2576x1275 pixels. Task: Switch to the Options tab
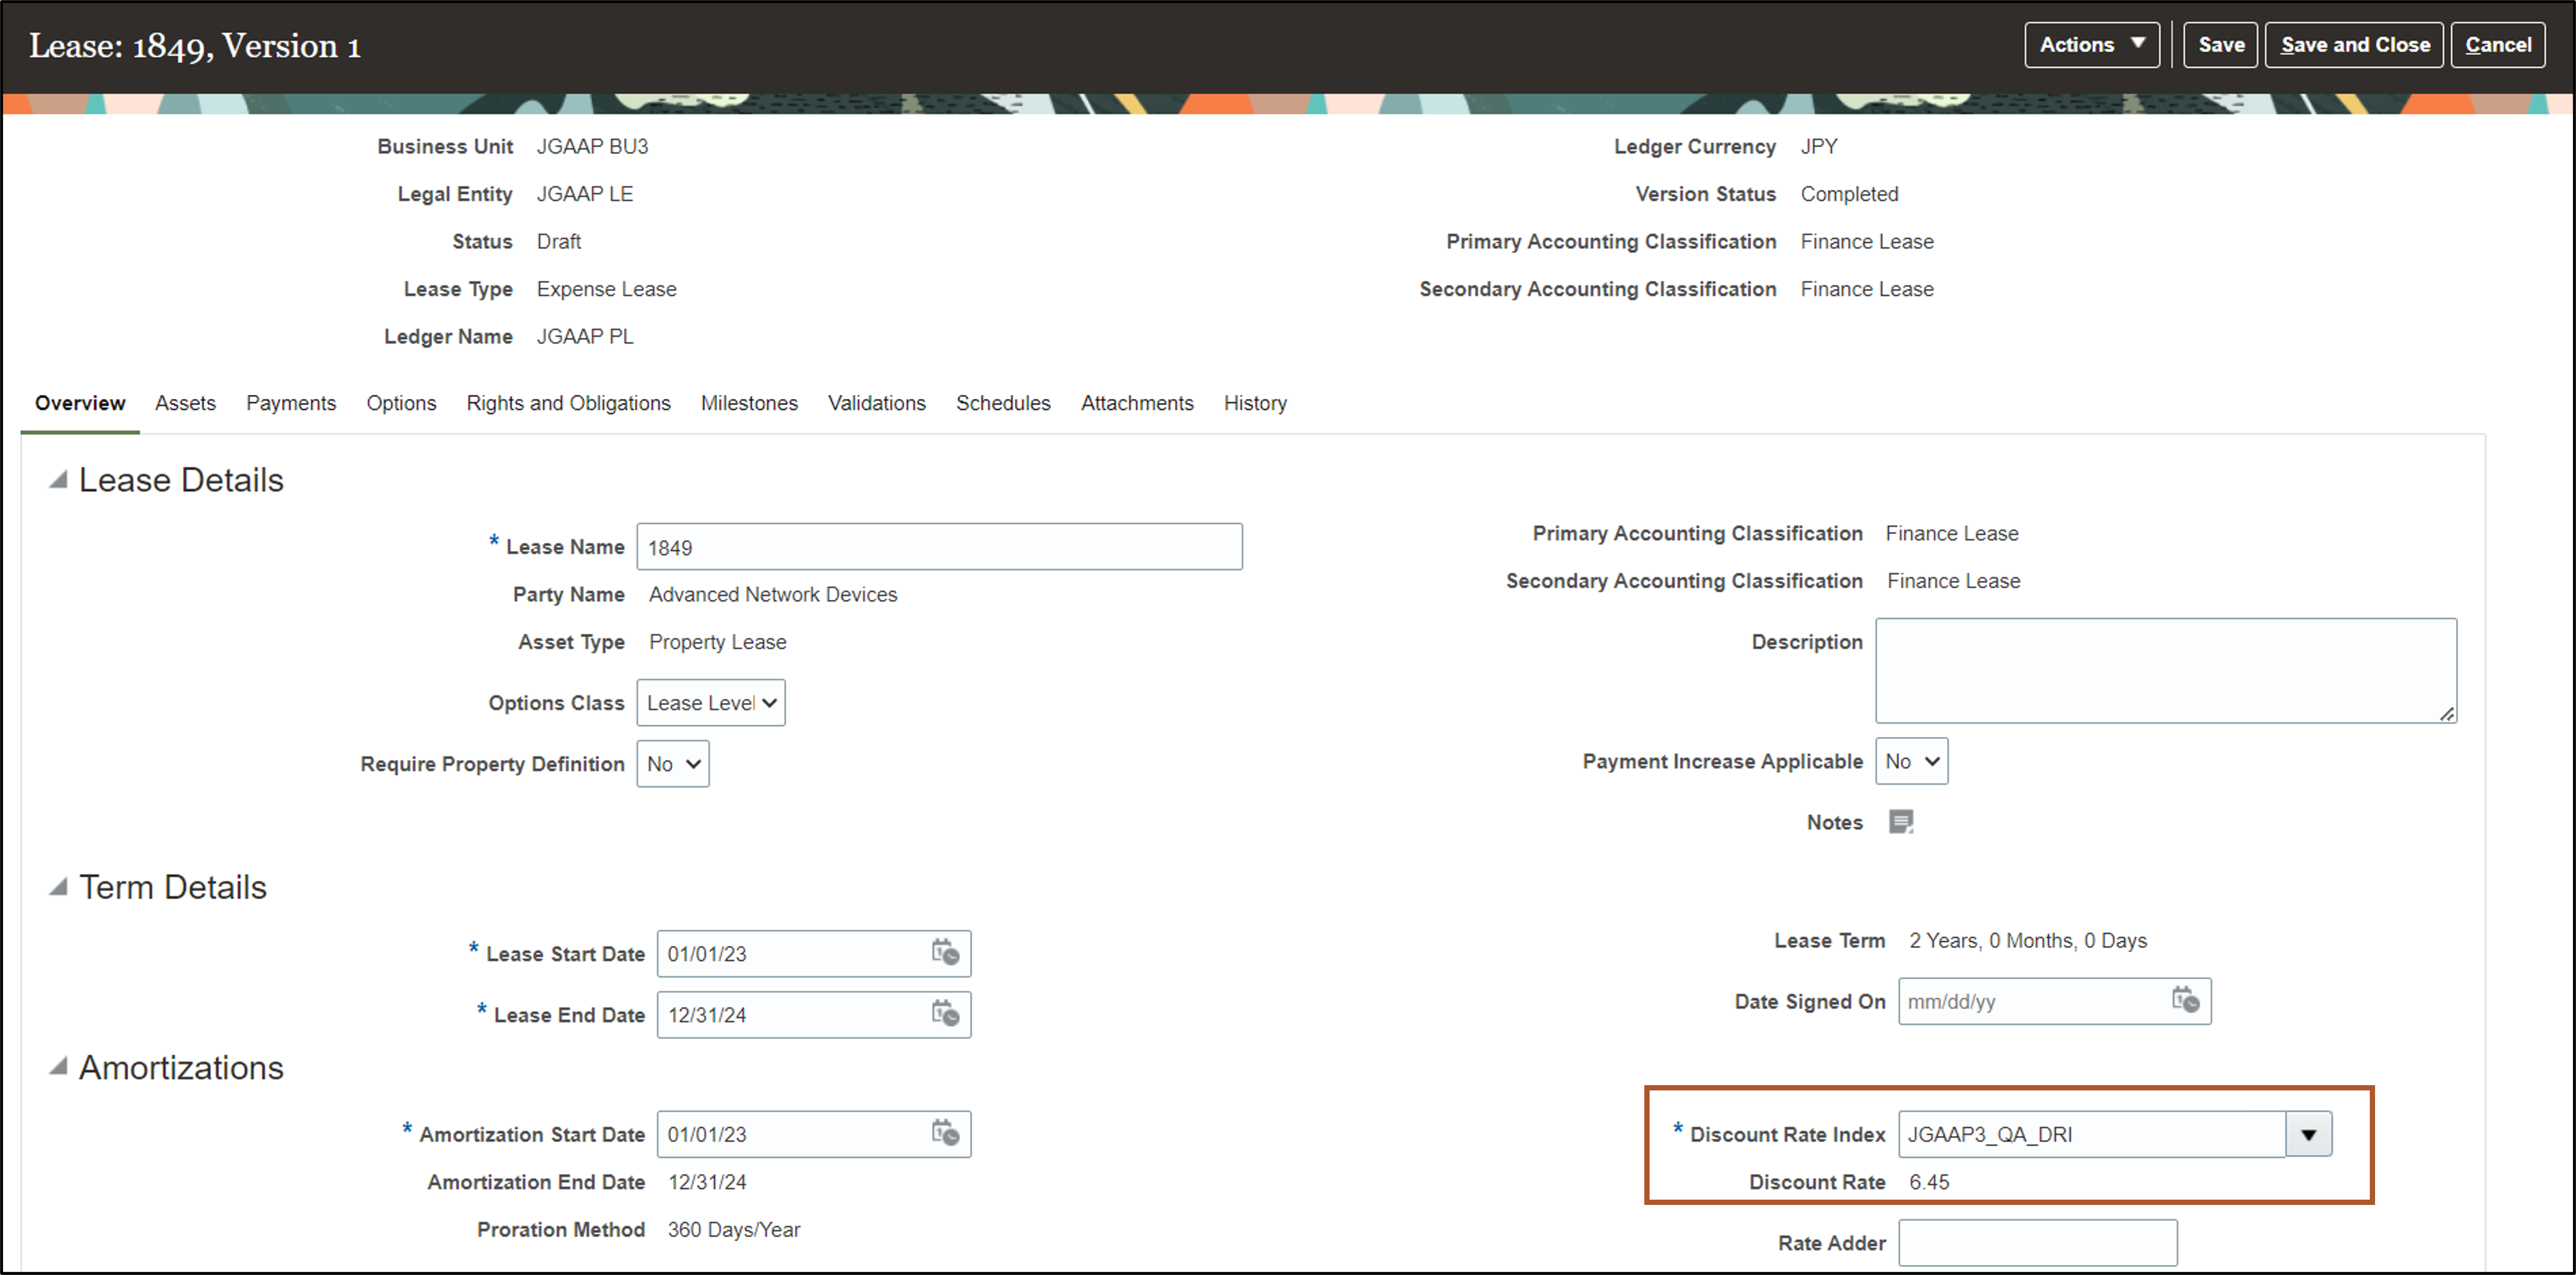coord(401,403)
